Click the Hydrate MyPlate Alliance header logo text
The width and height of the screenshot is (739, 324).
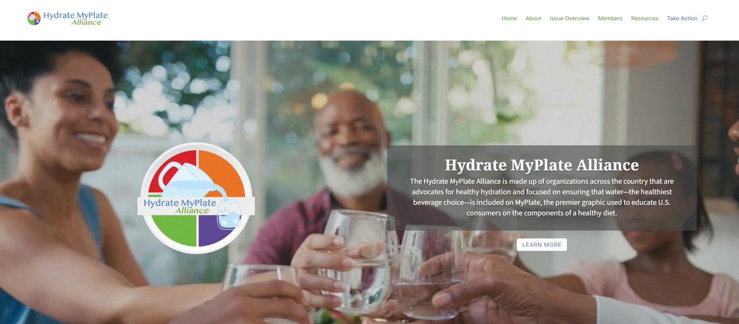click(x=75, y=18)
